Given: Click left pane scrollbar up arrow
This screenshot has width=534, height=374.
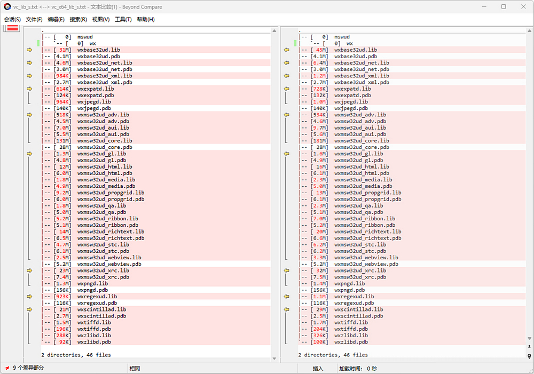Looking at the screenshot, I should click(x=274, y=30).
